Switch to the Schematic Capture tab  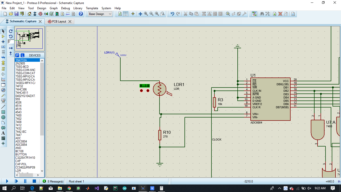(x=23, y=21)
